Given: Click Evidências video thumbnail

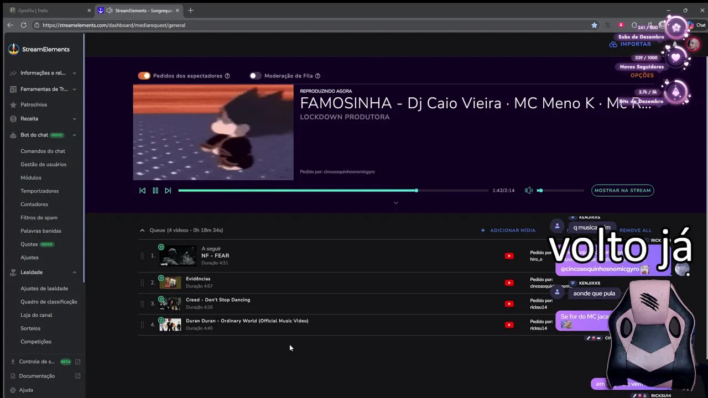Looking at the screenshot, I should point(170,283).
